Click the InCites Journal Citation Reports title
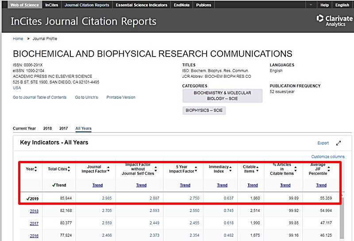Screen dimensions: 354x241 pyautogui.click(x=84, y=21)
